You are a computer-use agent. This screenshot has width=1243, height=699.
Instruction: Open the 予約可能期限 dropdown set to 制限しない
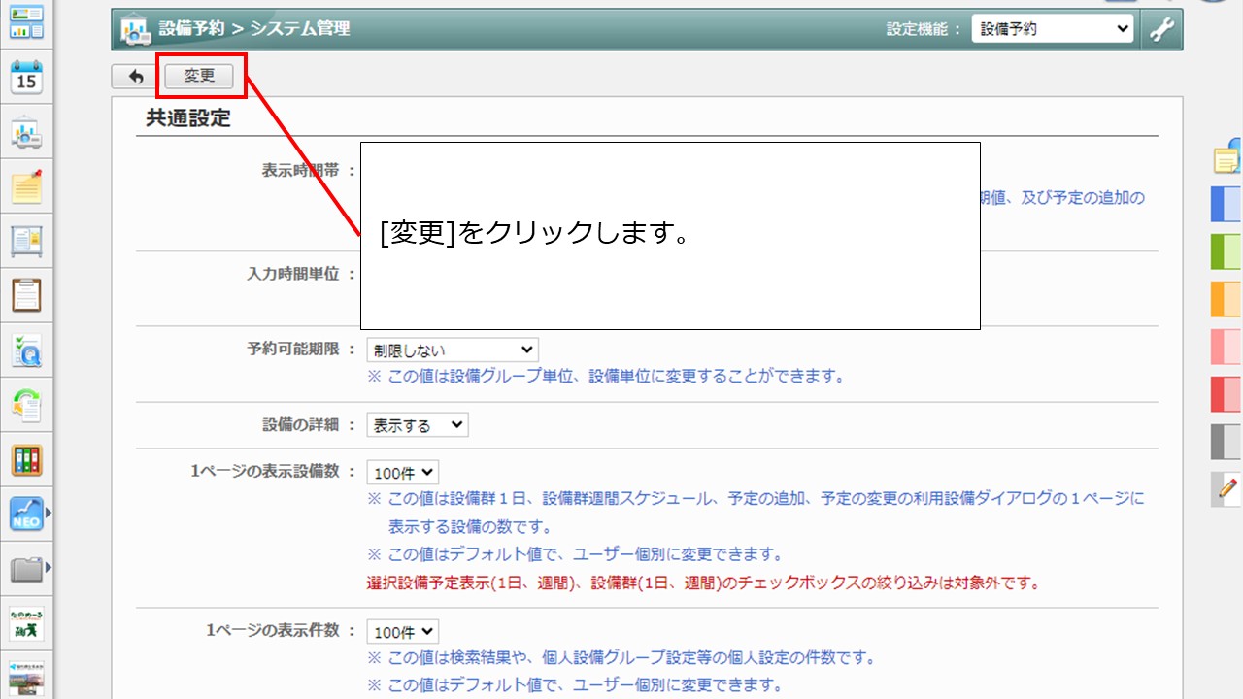coord(452,349)
